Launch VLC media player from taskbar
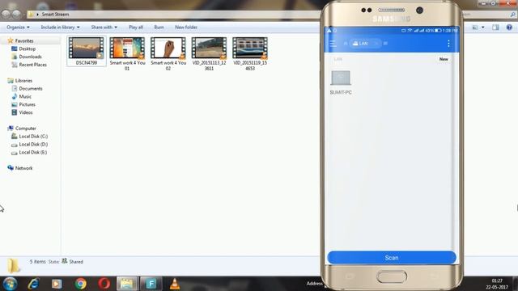Image resolution: width=518 pixels, height=291 pixels. pyautogui.click(x=175, y=284)
